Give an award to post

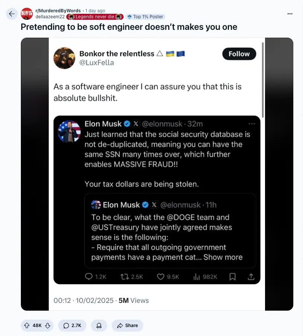tap(99, 326)
